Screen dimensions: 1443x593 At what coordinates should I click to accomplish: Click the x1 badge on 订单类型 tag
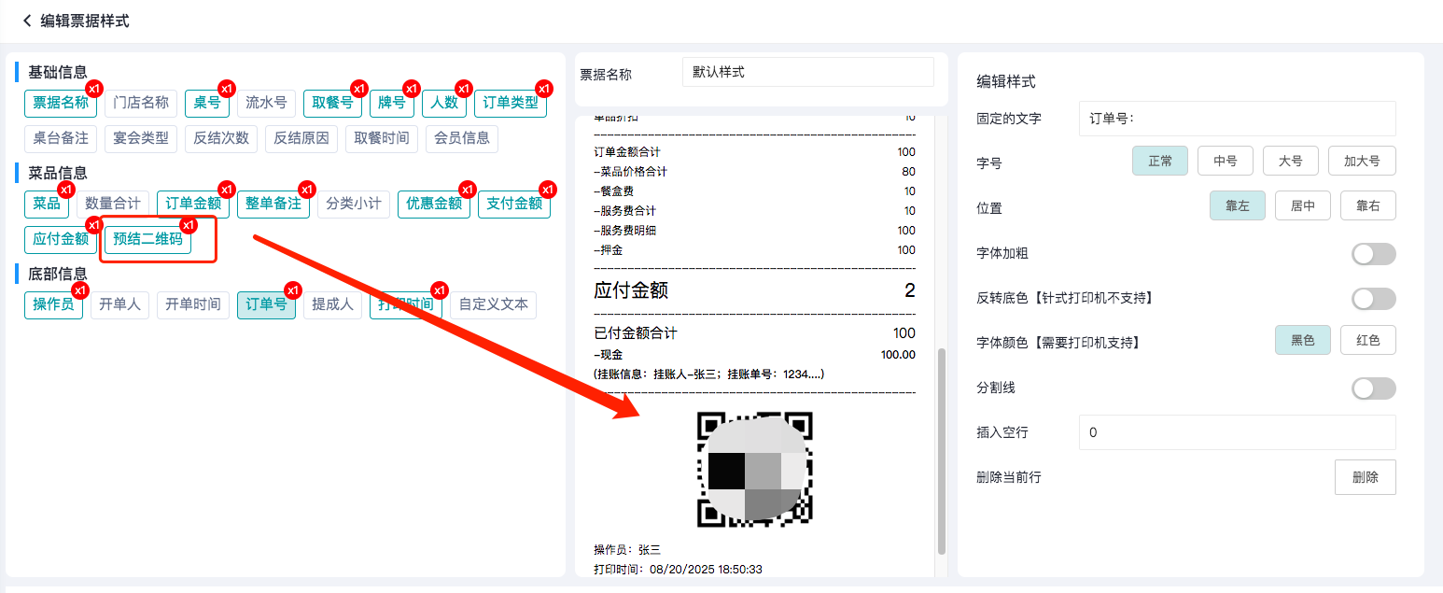[x=543, y=88]
